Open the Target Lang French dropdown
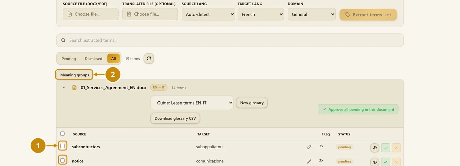The width and height of the screenshot is (460, 166). pyautogui.click(x=261, y=14)
